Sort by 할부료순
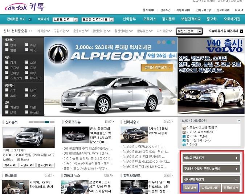Screen dimensions: 245x194 (x=145, y=31)
